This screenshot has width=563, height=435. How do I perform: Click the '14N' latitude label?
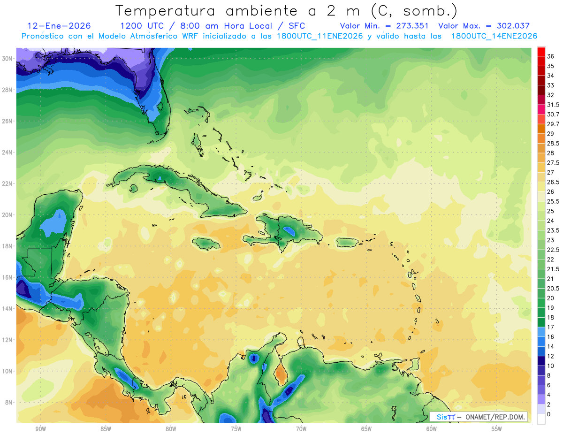point(7,308)
